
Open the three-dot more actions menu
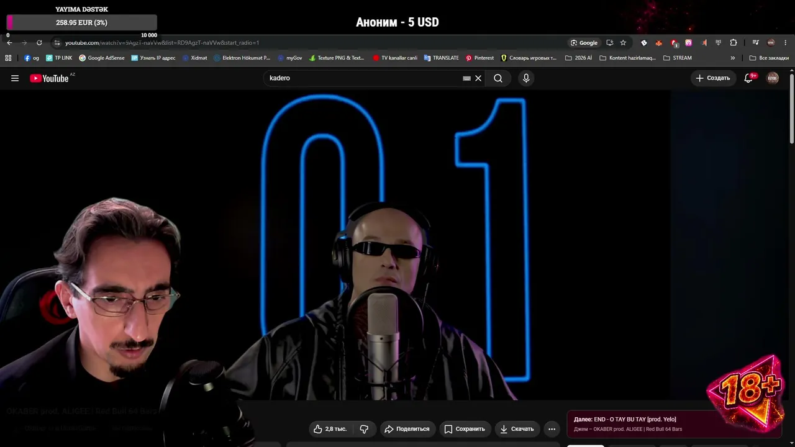click(552, 429)
